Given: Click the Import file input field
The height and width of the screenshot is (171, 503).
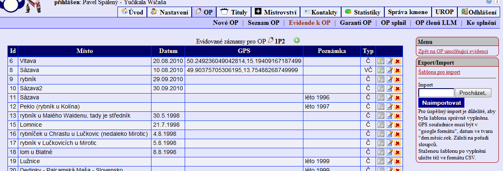Looking at the screenshot, I should 436,93.
